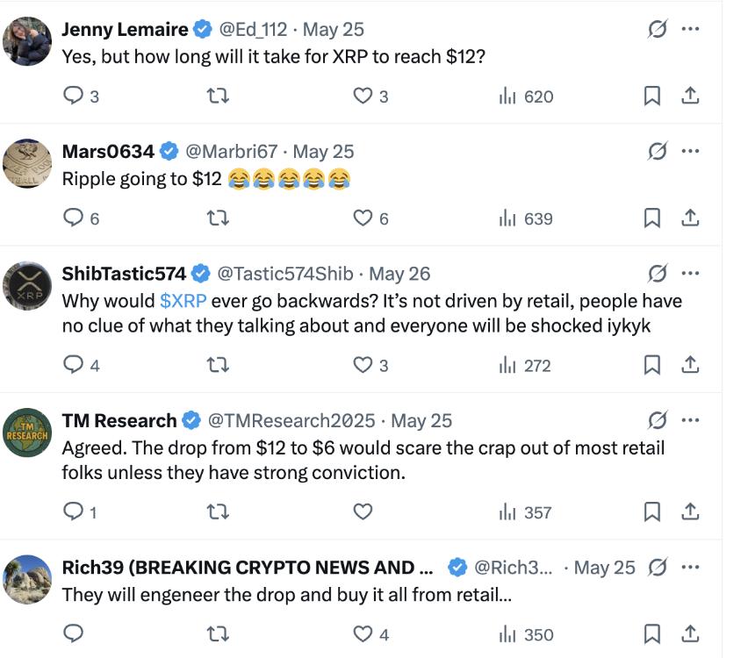Open ShibTastic574's XRP profile picture
Image resolution: width=755 pixels, height=658 pixels.
27,286
